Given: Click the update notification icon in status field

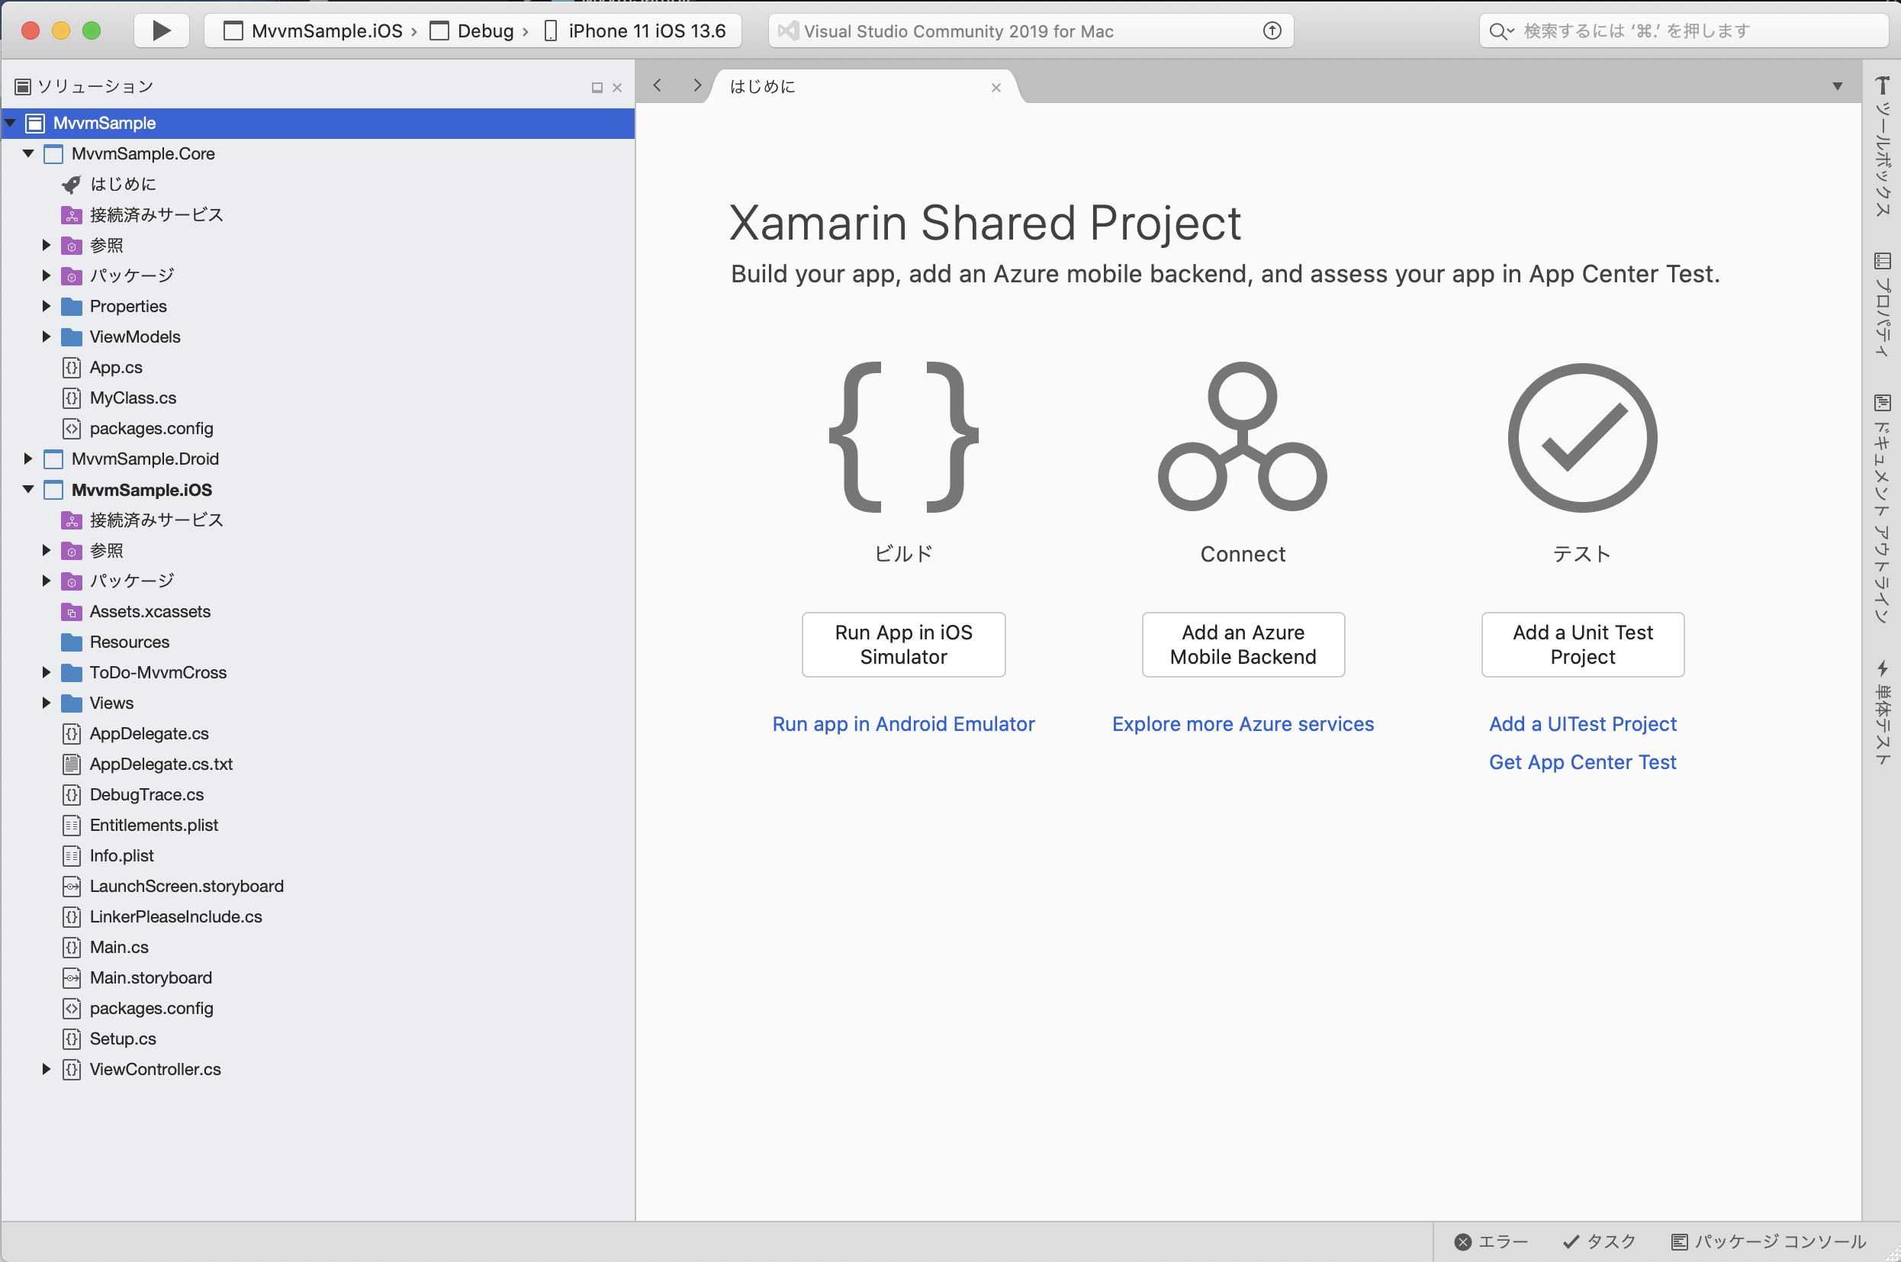Looking at the screenshot, I should (1271, 31).
